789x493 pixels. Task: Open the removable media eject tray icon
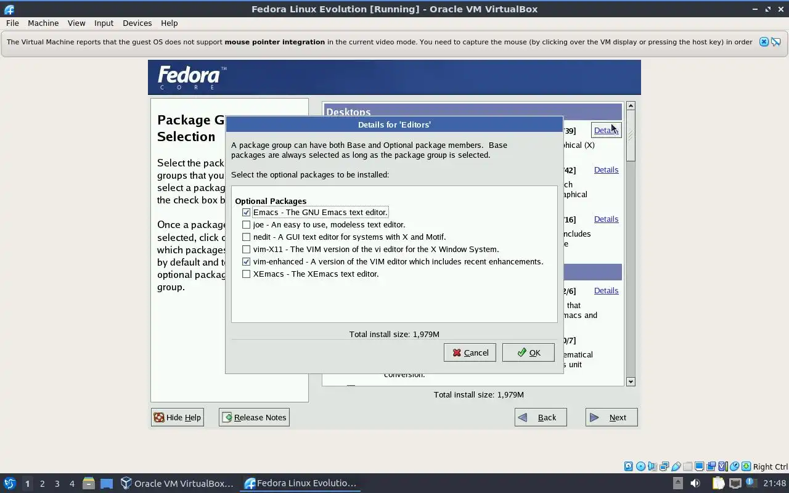coord(677,483)
